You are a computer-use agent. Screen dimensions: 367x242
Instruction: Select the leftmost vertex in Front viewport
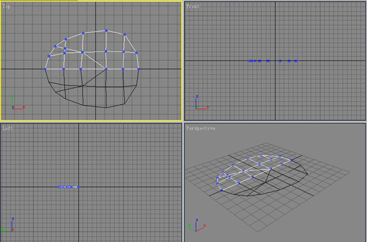pyautogui.click(x=250, y=61)
